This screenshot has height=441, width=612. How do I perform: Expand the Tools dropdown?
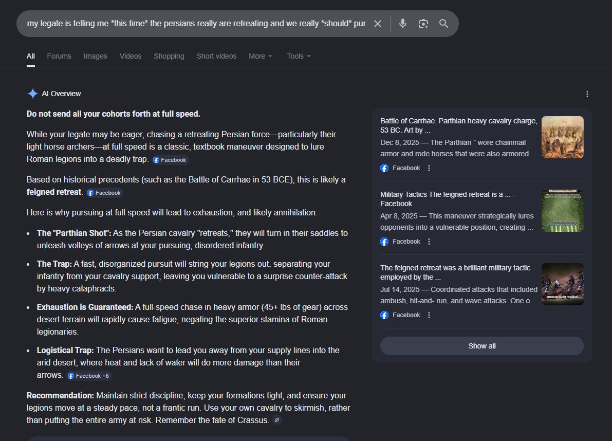[x=299, y=56]
